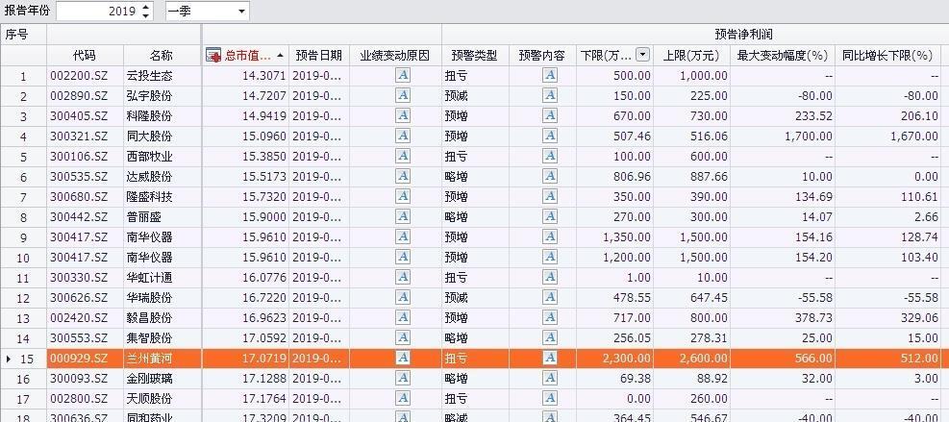Select stock name 西部牧业
This screenshot has height=422, width=949.
[x=149, y=156]
